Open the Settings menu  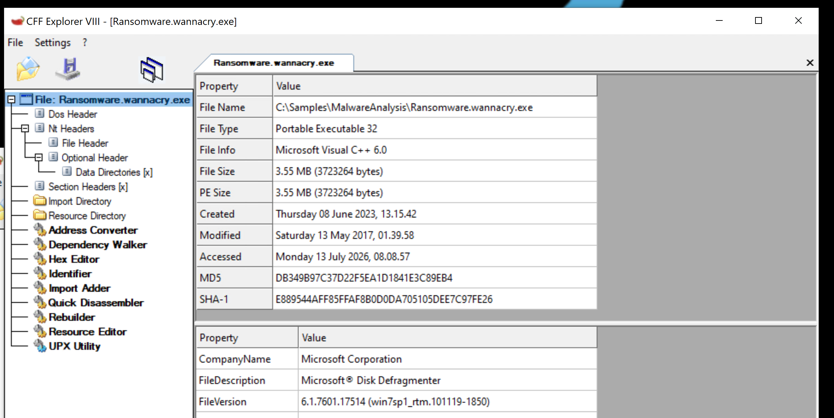pos(53,43)
